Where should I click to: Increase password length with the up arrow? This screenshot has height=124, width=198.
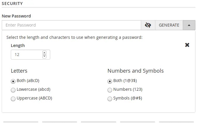click(x=44, y=53)
